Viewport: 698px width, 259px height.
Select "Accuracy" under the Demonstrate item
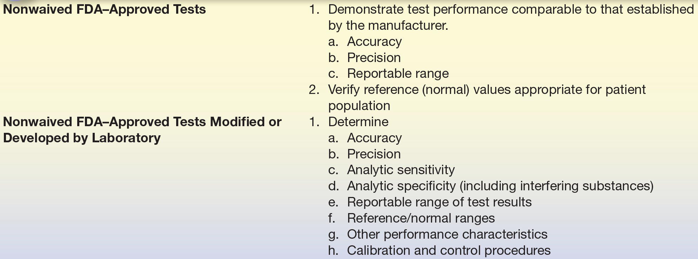point(374,42)
